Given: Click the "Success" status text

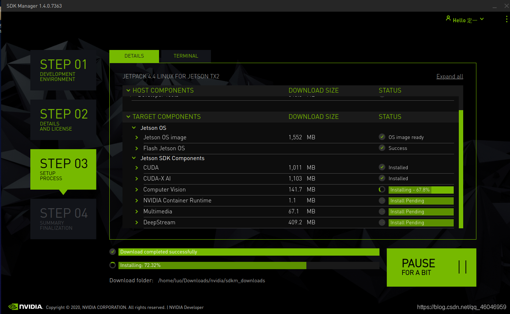Looking at the screenshot, I should (398, 148).
